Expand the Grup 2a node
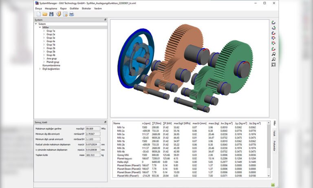 44,34
